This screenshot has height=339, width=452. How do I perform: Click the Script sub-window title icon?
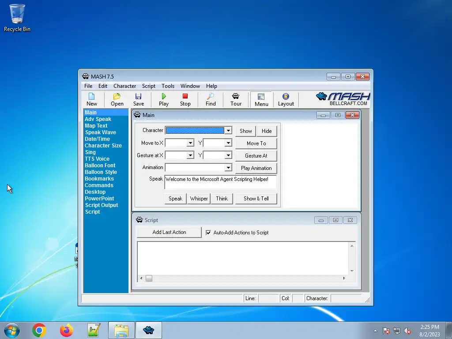pyautogui.click(x=139, y=220)
